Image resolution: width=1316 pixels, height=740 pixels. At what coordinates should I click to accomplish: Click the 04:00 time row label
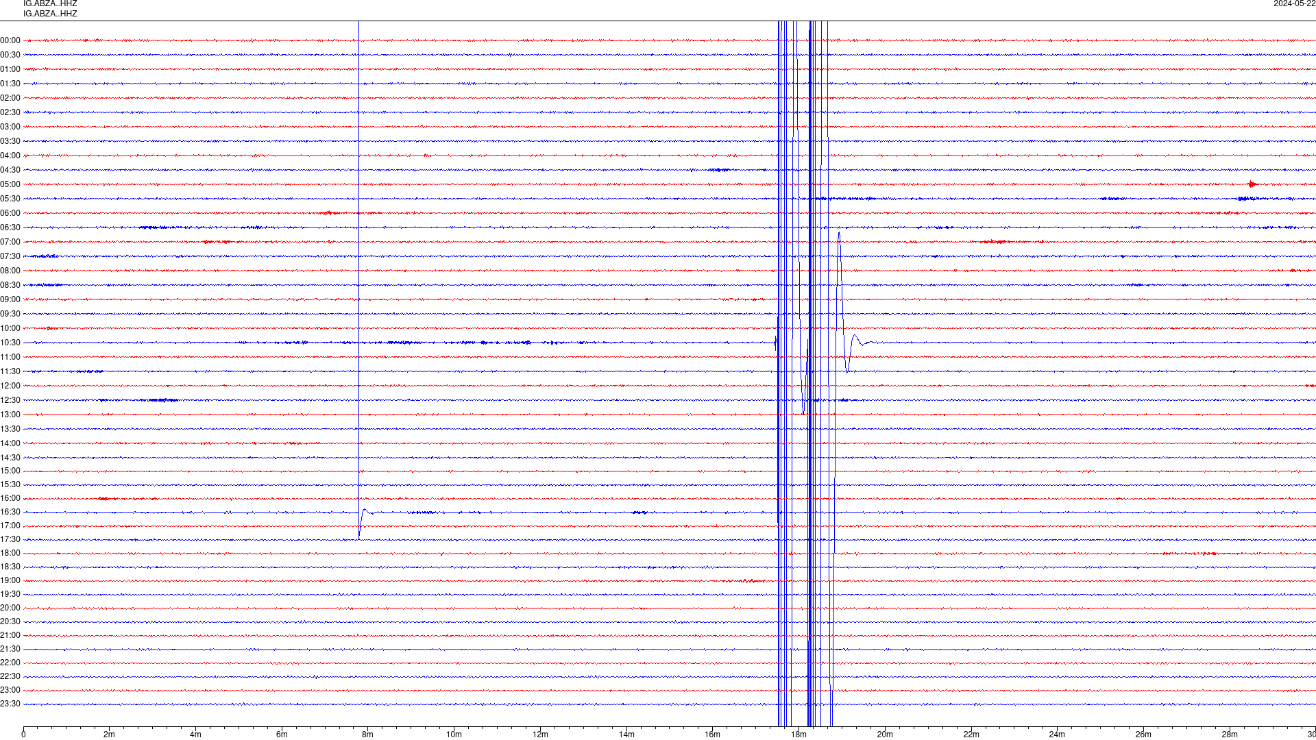click(10, 156)
